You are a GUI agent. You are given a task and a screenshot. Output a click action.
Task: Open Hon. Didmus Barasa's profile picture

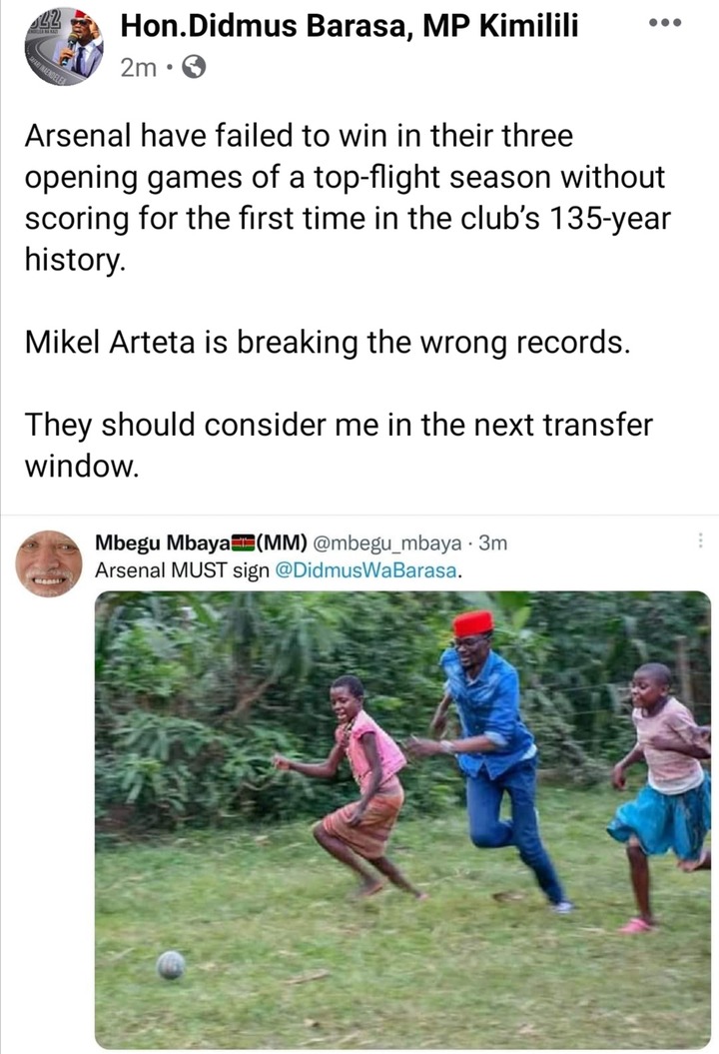coord(65,46)
